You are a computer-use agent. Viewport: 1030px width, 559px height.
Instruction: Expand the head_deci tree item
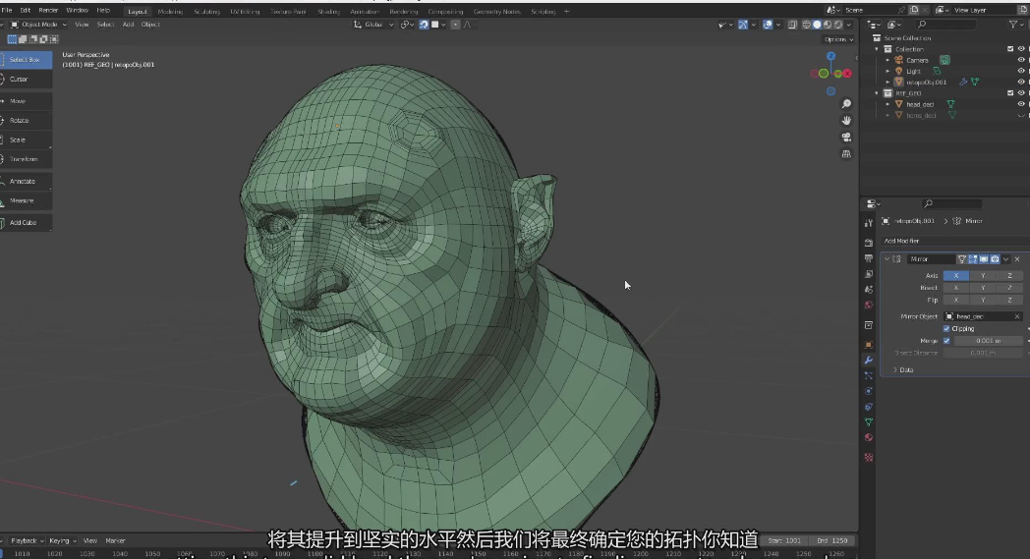tap(887, 104)
